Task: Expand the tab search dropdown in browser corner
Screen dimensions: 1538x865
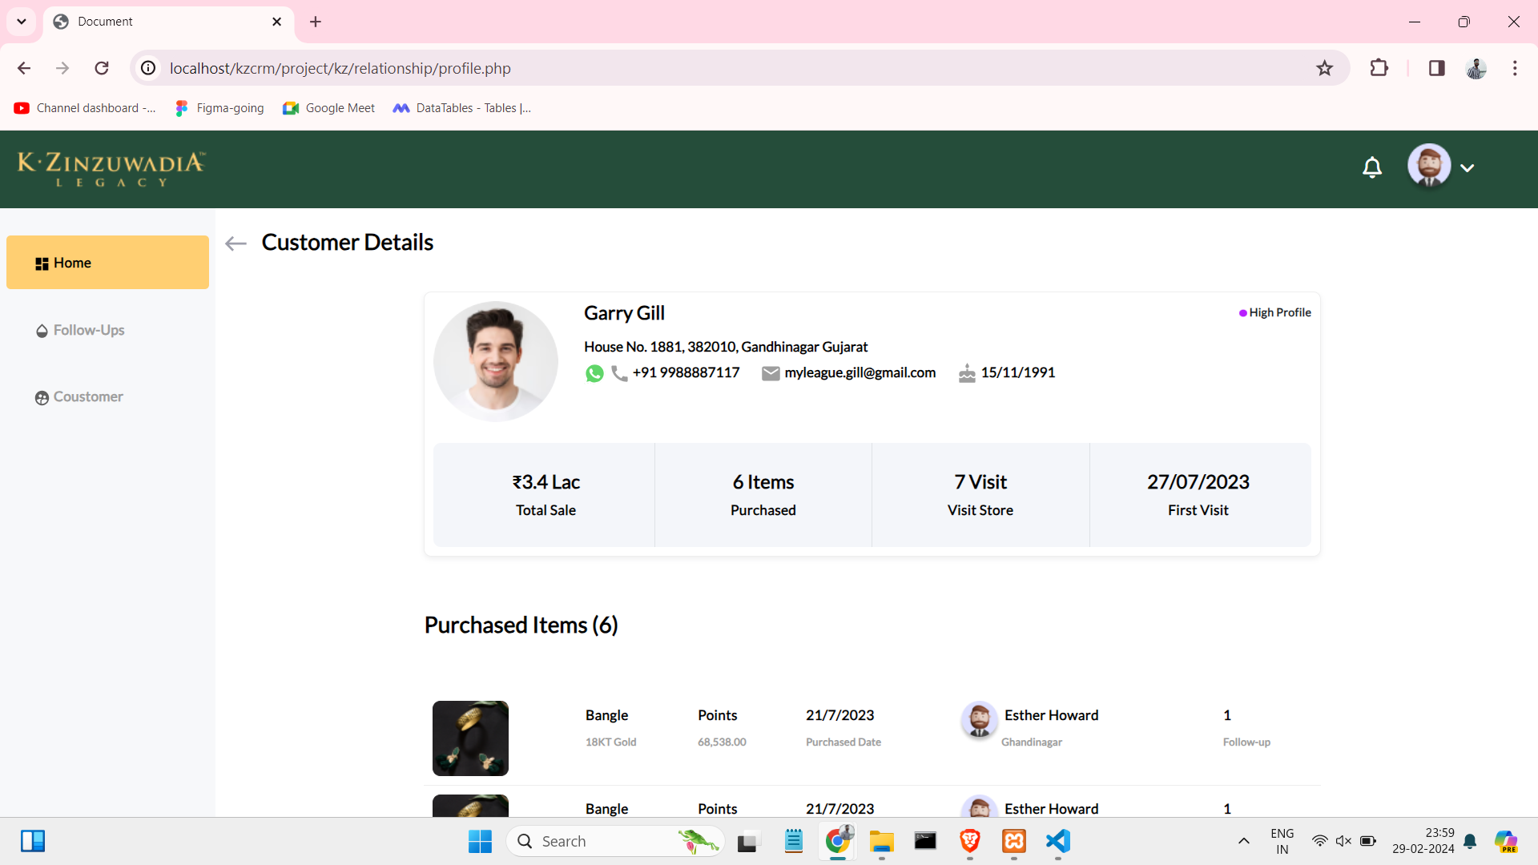Action: point(22,22)
